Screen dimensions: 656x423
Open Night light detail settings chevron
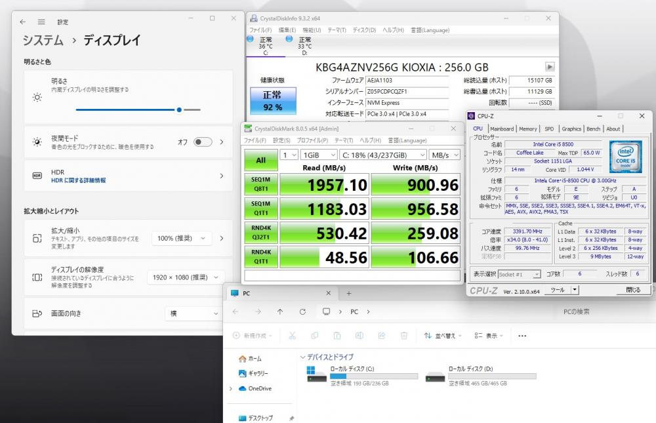coord(222,142)
